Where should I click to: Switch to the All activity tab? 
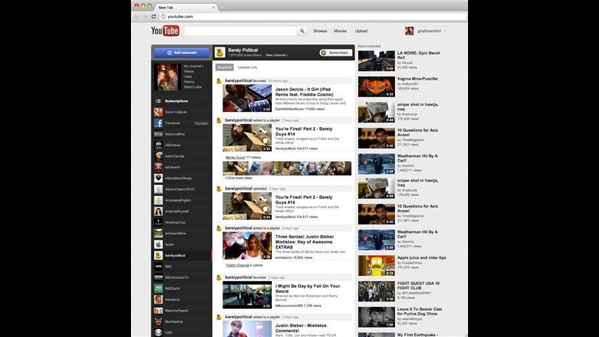point(224,67)
